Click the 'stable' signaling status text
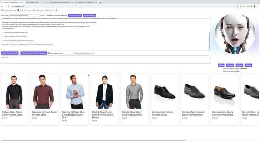Screen dimensions: 260x146 pos(237,71)
